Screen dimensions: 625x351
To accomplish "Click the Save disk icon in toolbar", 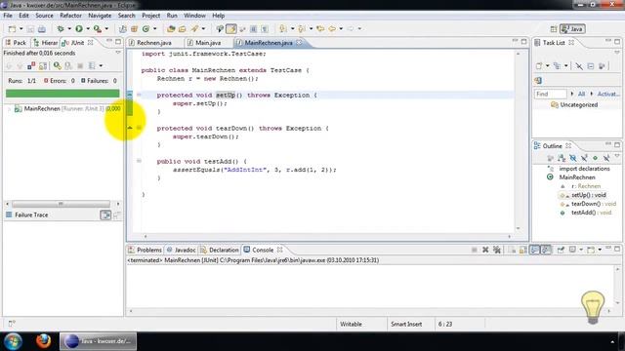I will click(x=30, y=28).
